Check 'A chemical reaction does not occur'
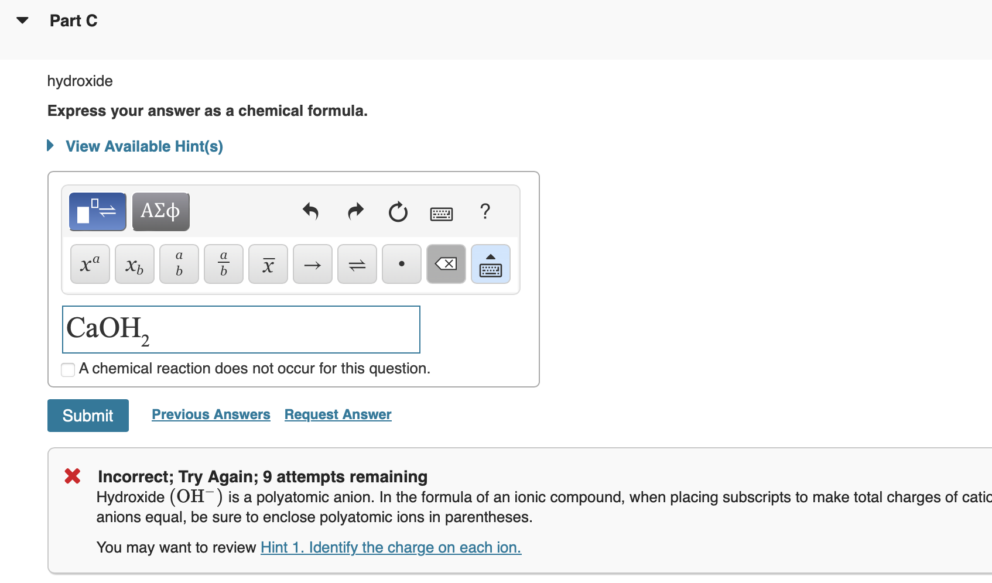 click(67, 369)
